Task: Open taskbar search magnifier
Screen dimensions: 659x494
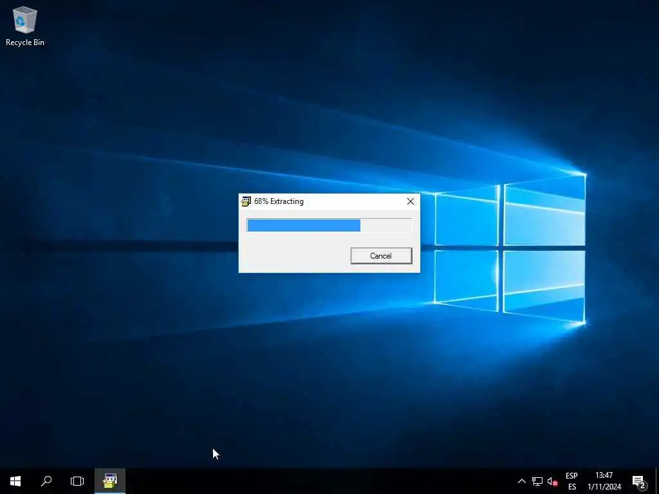Action: coord(46,481)
